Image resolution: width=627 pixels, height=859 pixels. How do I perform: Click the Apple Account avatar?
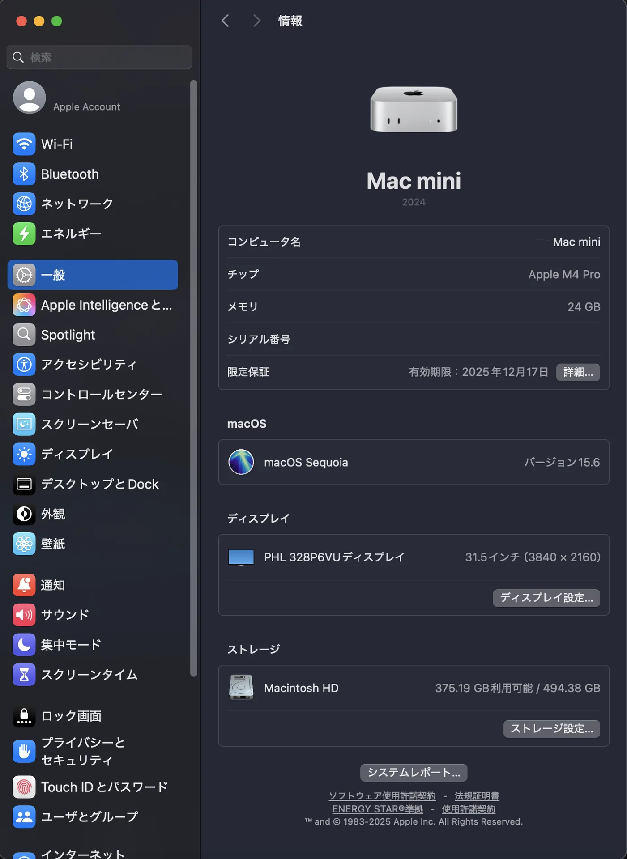tap(30, 98)
